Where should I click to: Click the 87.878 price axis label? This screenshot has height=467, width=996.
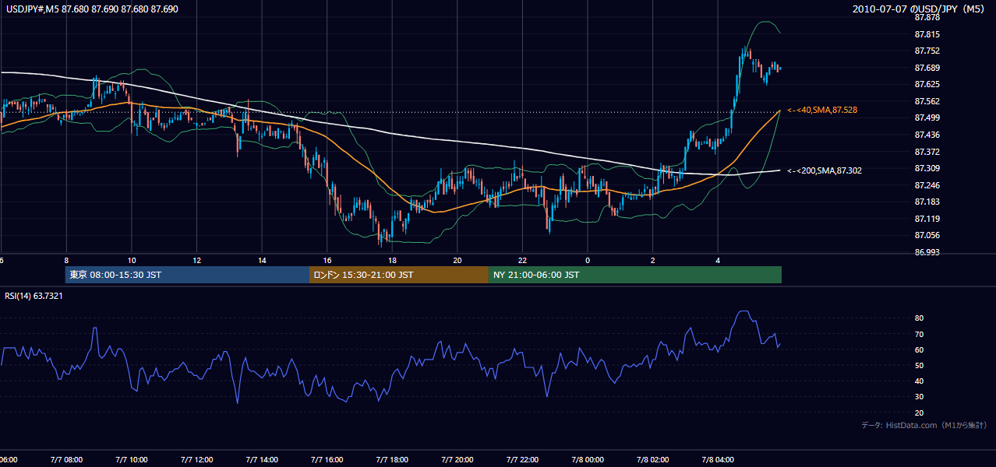pos(927,17)
